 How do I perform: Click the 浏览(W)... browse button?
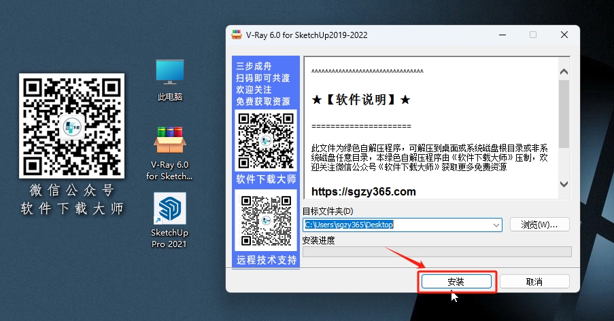pyautogui.click(x=540, y=225)
